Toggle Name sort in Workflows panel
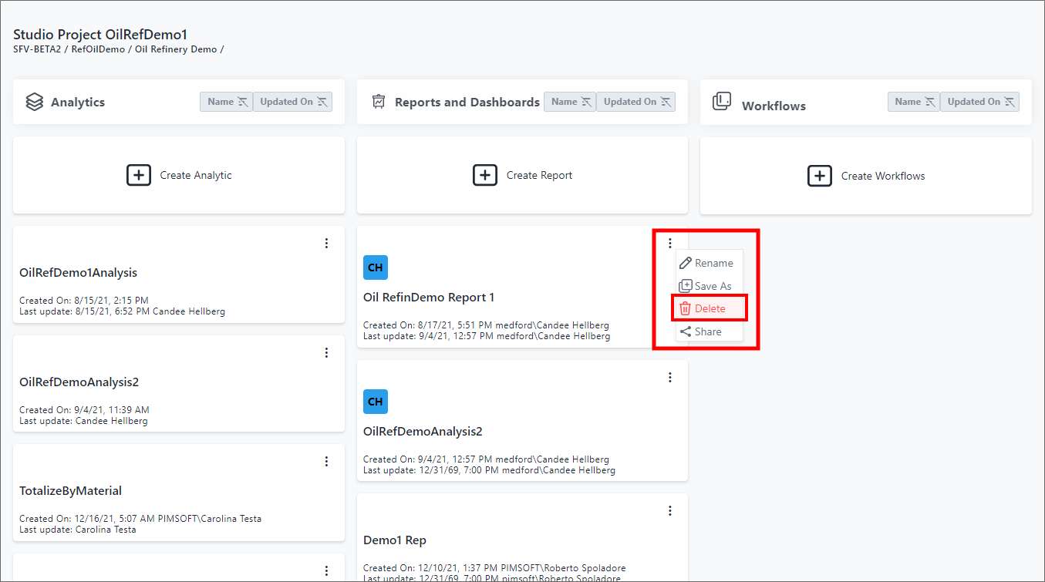 coord(914,102)
